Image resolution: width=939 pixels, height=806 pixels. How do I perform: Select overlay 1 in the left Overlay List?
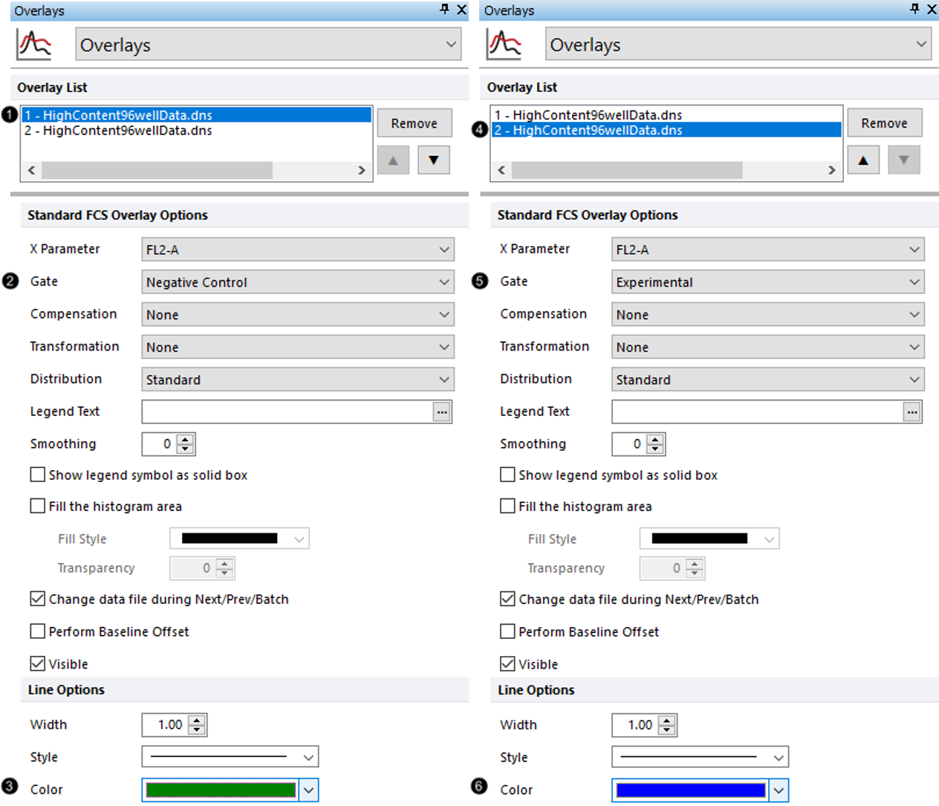tap(196, 115)
